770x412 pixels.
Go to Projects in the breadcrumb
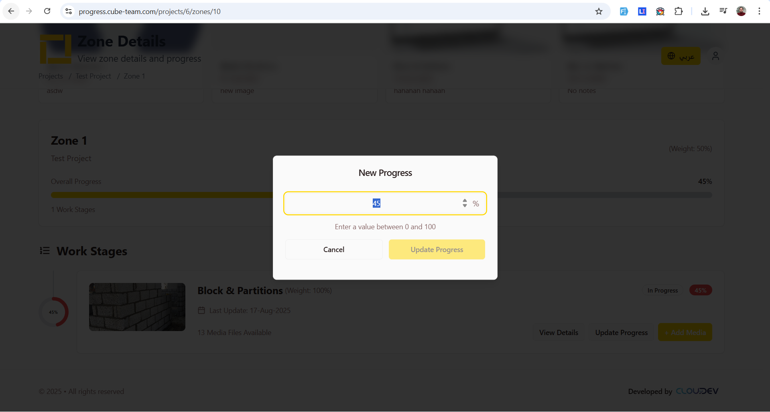51,76
